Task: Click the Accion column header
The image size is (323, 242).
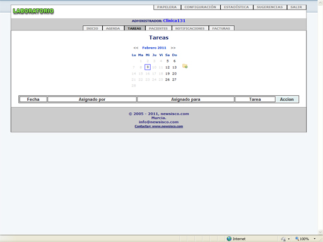Action: (287, 100)
